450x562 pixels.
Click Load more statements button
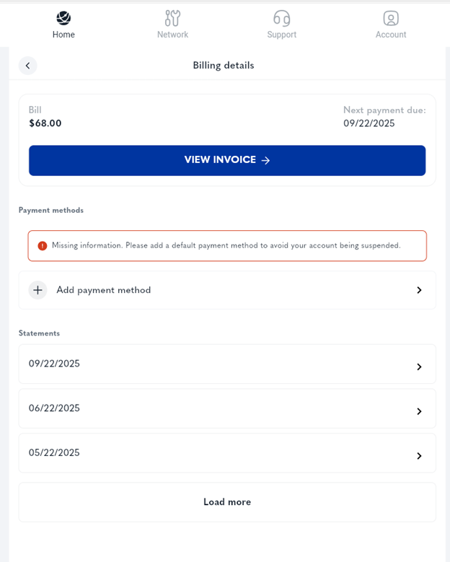click(x=227, y=502)
